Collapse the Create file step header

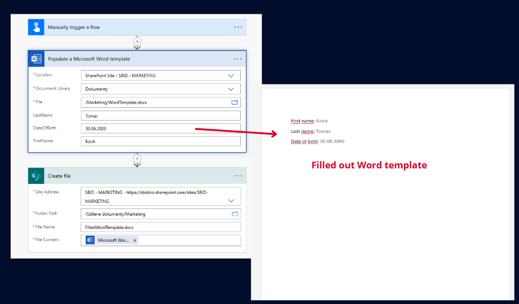tap(137, 176)
